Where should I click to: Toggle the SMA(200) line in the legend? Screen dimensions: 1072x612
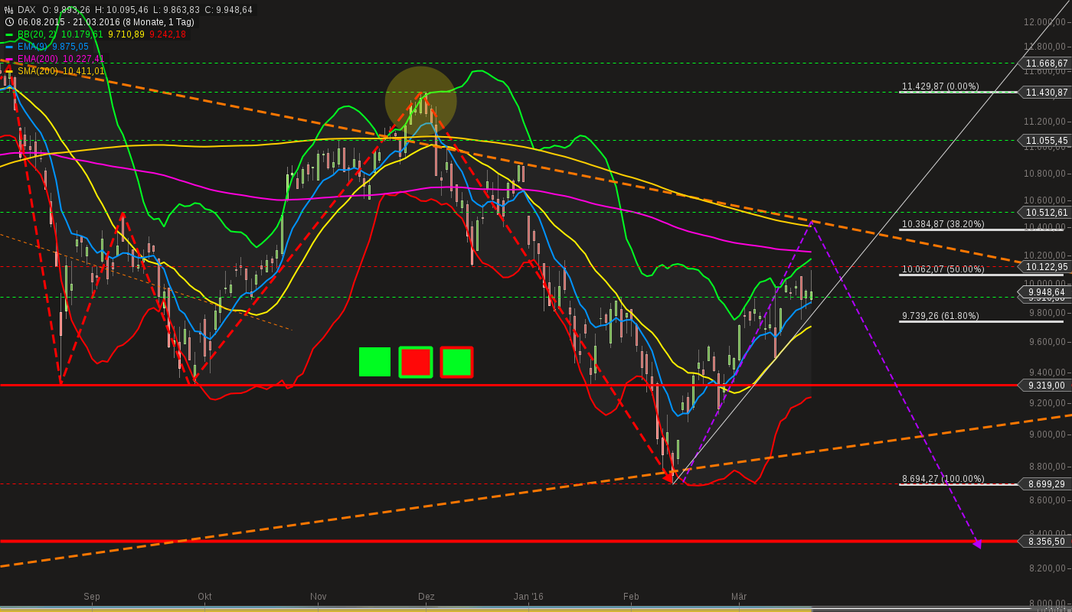[x=38, y=70]
